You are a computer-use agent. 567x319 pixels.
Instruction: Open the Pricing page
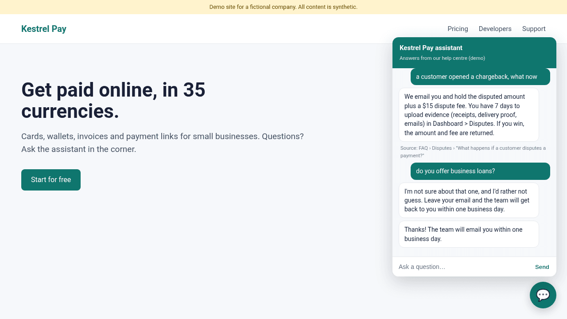pyautogui.click(x=458, y=29)
